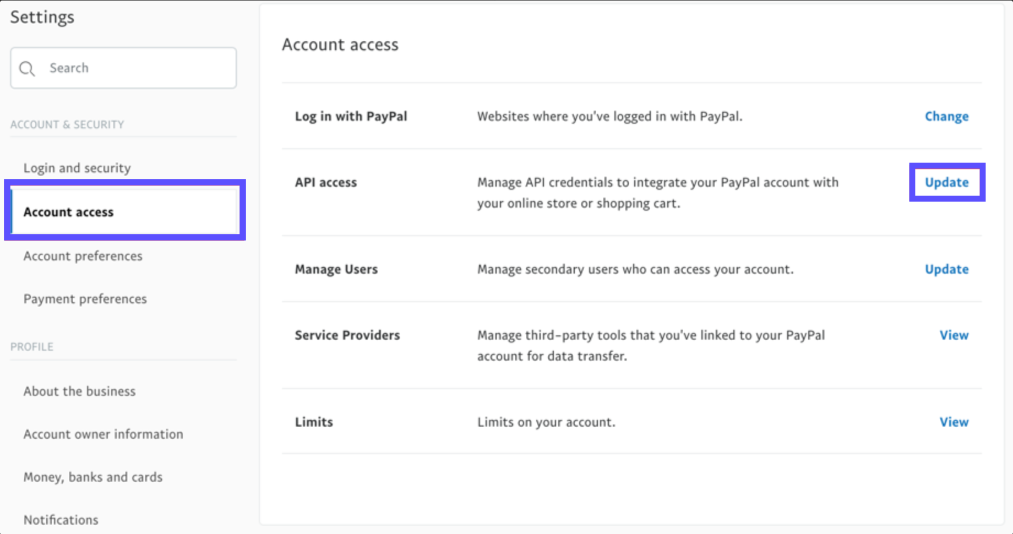1013x534 pixels.
Task: Click the 'Service Providers' row title
Action: 347,335
